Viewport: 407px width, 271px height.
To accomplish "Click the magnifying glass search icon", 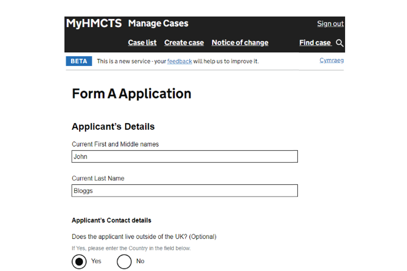I will pyautogui.click(x=340, y=43).
